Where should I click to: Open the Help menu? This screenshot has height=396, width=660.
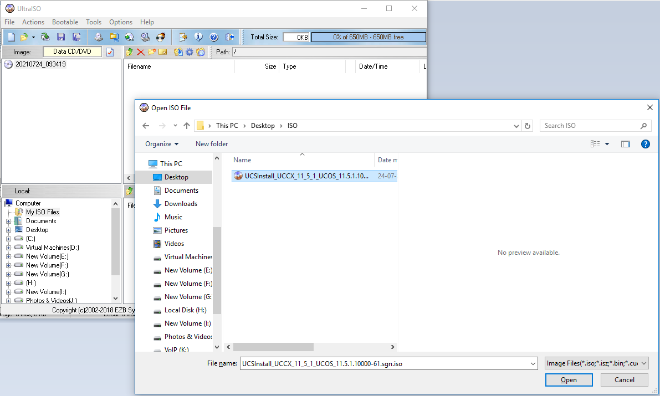pyautogui.click(x=147, y=22)
